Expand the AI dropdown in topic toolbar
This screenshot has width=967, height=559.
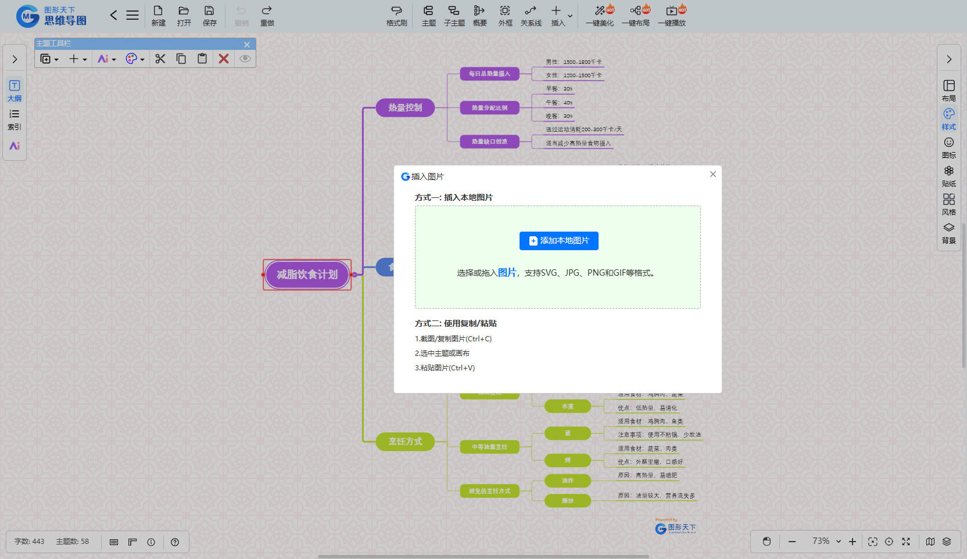114,59
